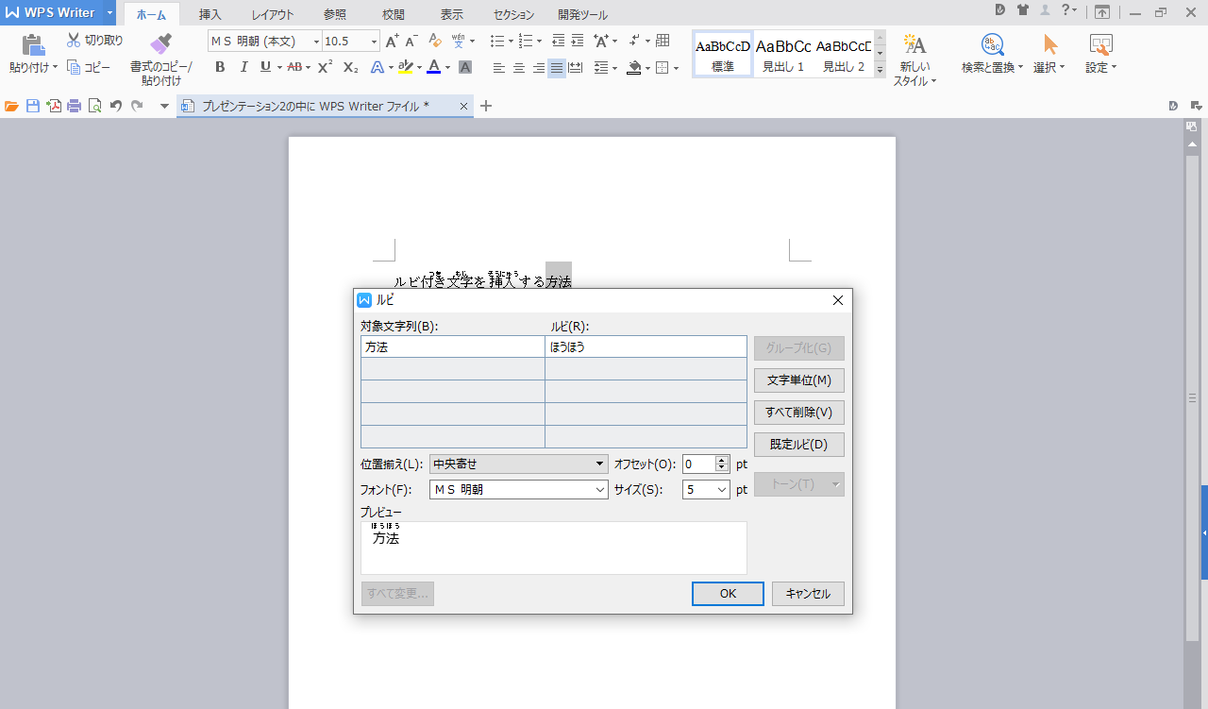Expand the styles gallery
Screen dimensions: 1208x709
coord(881,69)
